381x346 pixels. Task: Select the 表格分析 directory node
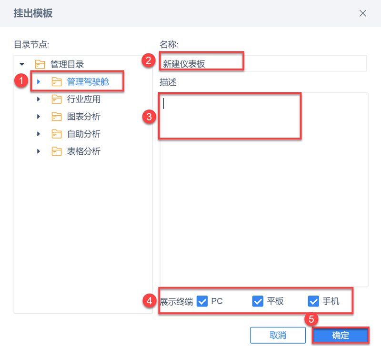(x=84, y=152)
